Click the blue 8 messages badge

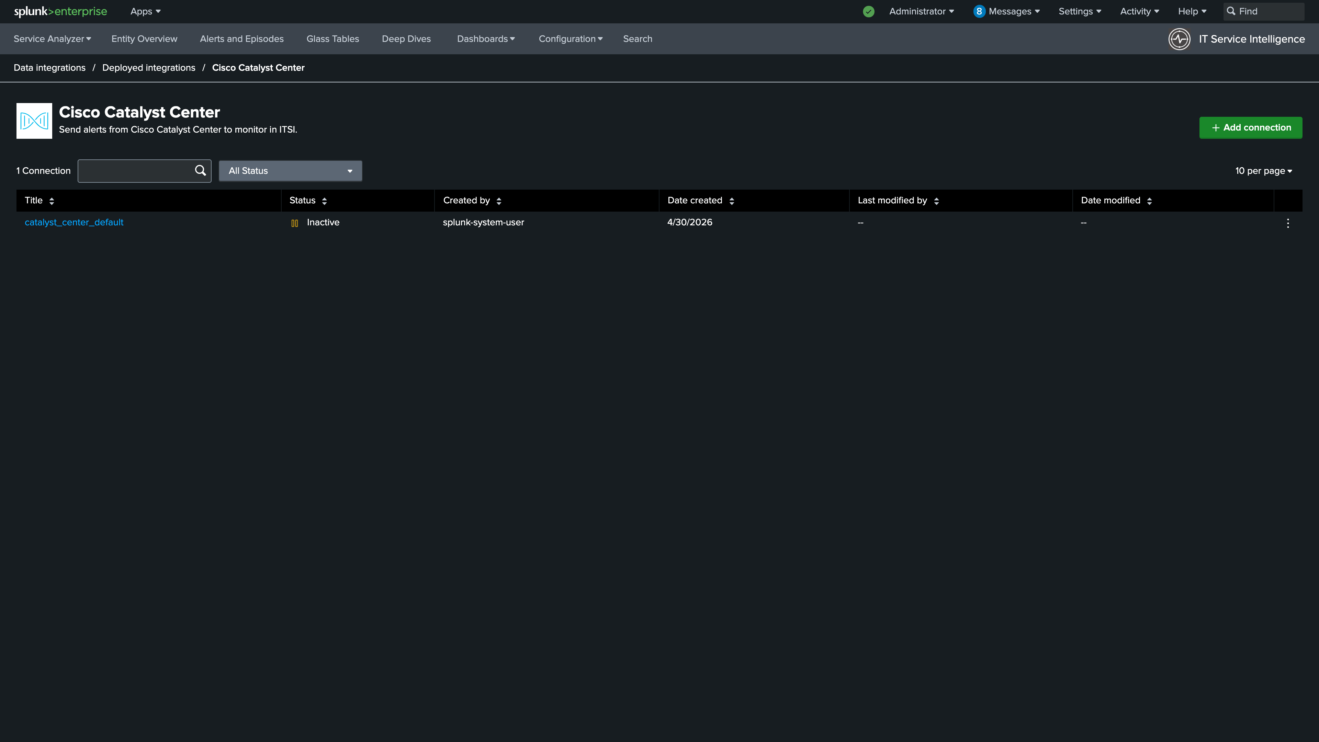[x=979, y=11]
